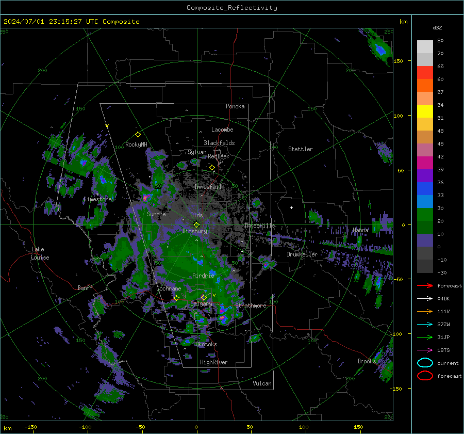Click the Calgary city label
Viewport: 464px width, 434px height.
pos(201,303)
